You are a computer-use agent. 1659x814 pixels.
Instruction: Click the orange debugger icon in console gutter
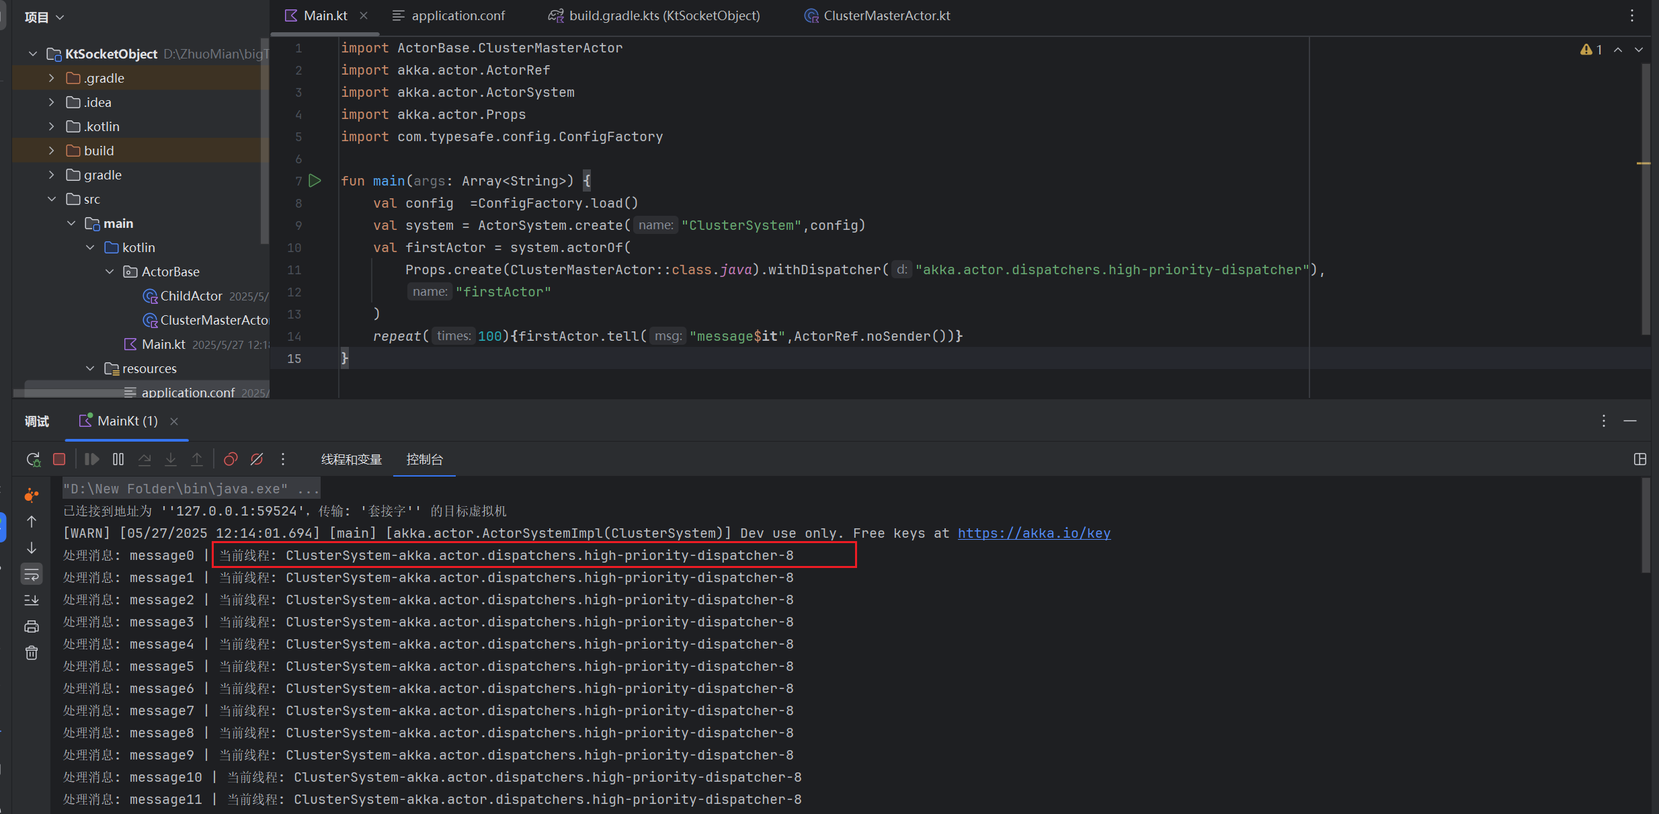tap(32, 495)
